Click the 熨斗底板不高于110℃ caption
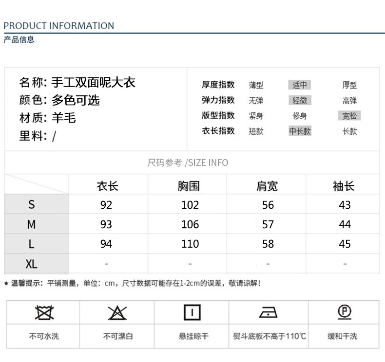Screen dimensions: 385x362 click(x=269, y=336)
